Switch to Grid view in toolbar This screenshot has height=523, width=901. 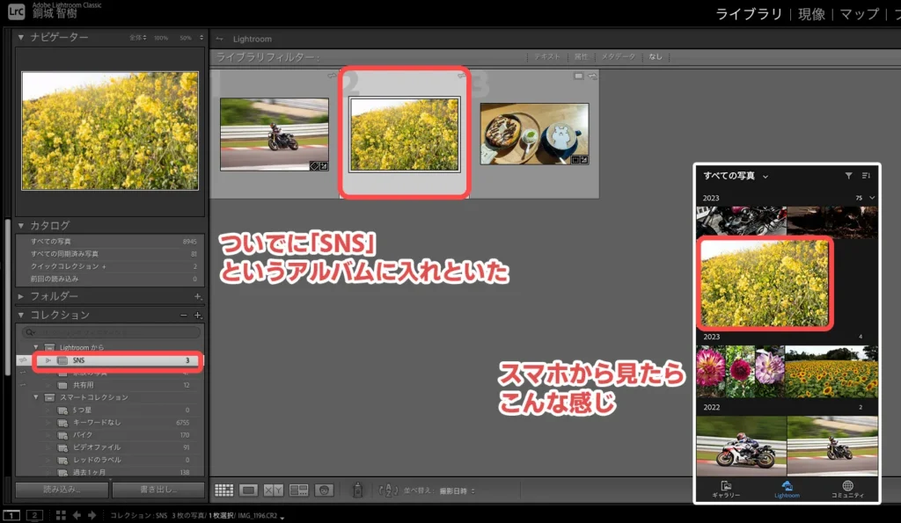pyautogui.click(x=223, y=490)
